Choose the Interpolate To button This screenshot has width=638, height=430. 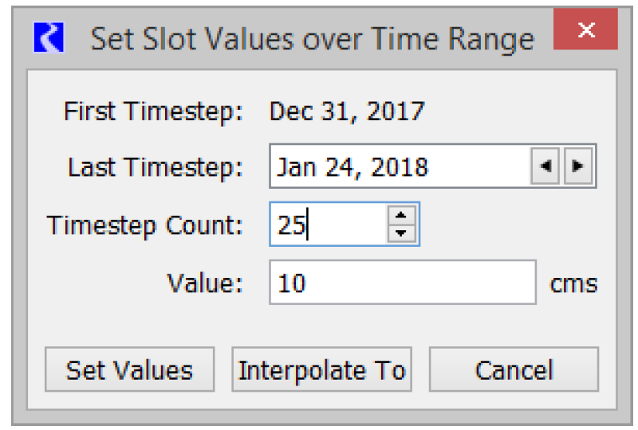click(321, 370)
